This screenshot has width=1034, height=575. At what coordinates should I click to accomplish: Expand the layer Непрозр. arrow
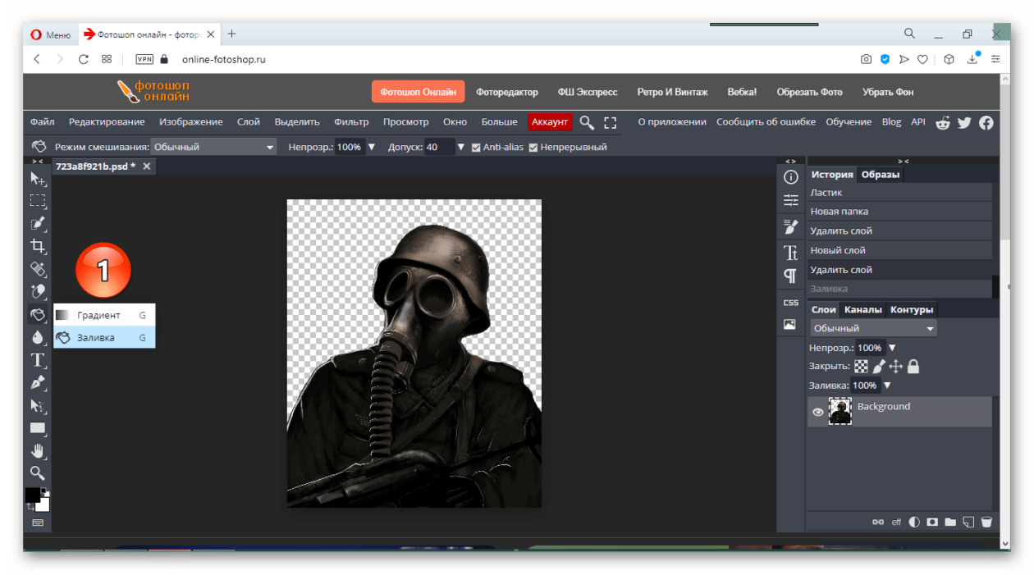click(x=892, y=348)
